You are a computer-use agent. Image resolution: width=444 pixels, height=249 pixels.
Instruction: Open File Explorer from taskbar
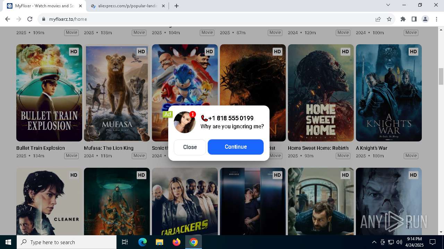(159, 242)
